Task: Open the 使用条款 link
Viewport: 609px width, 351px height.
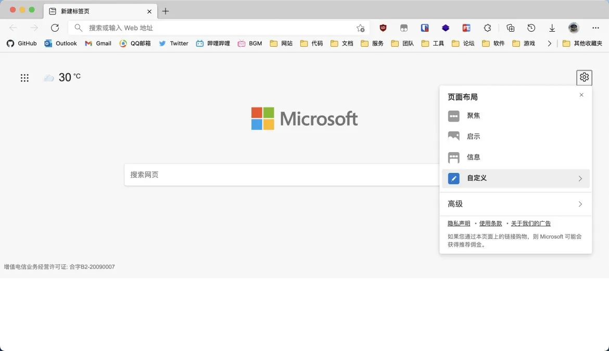Action: [x=490, y=224]
